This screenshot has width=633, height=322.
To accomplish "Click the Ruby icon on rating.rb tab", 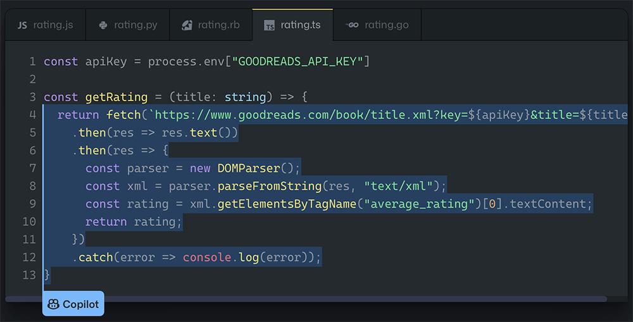I will click(187, 25).
